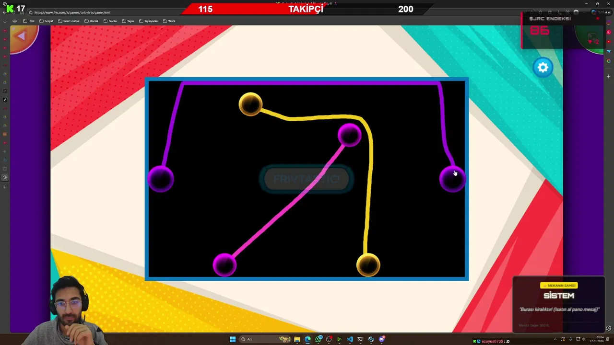Open the taskbar clock and date

(596, 339)
